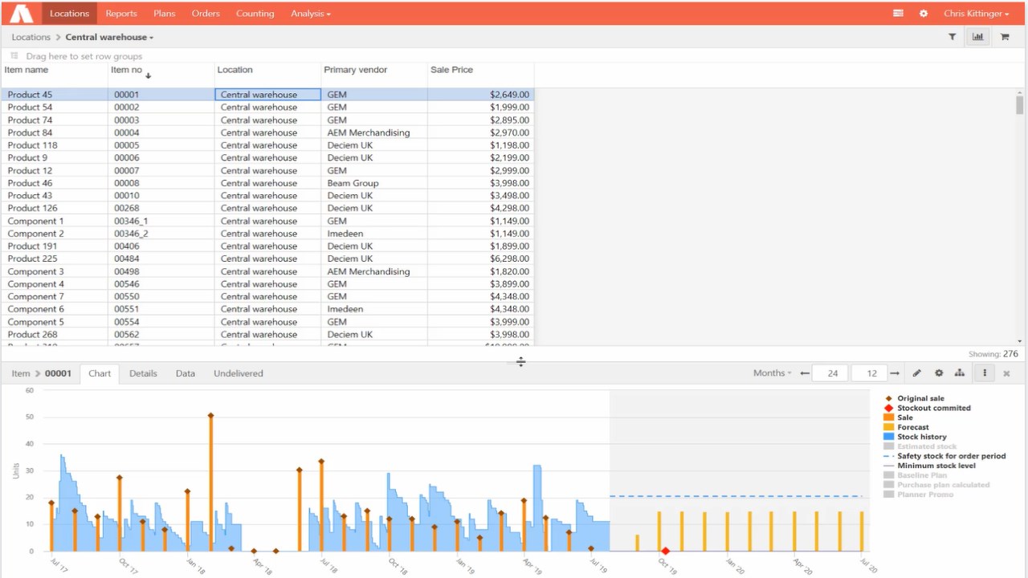The width and height of the screenshot is (1028, 578).
Task: Click the sort arrow on Item no column
Action: [x=149, y=75]
